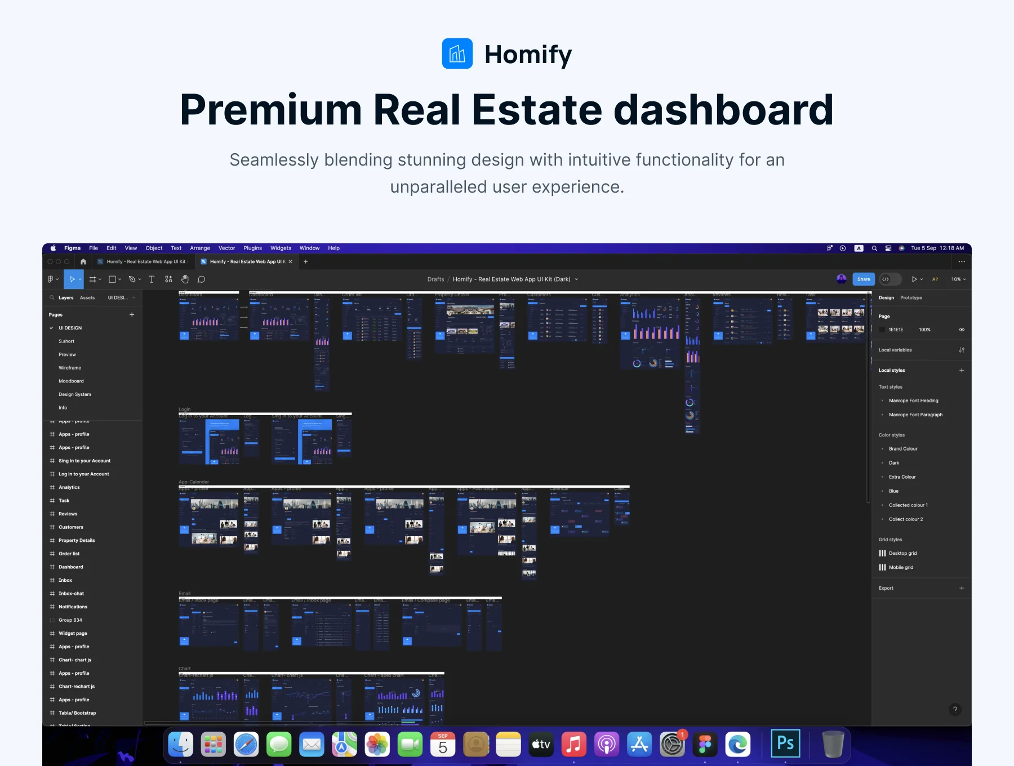Open the zoom level 10% dropdown

958,279
